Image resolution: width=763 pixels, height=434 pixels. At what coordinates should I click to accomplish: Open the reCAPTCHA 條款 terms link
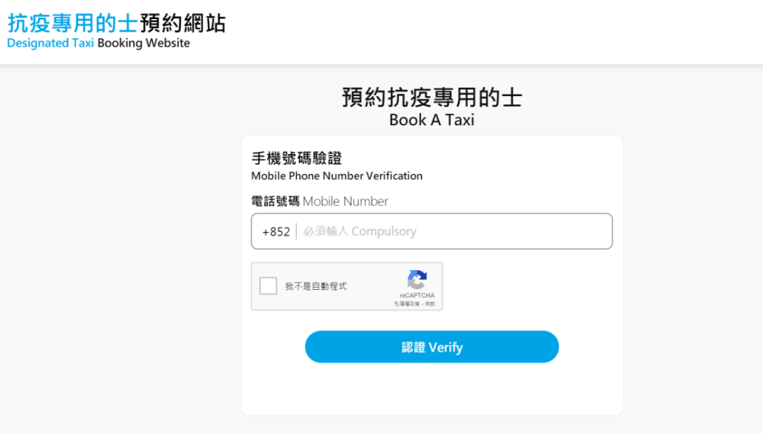tap(430, 304)
